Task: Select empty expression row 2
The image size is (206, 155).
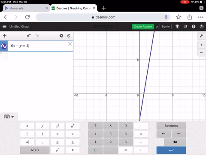Action: tap(36, 56)
